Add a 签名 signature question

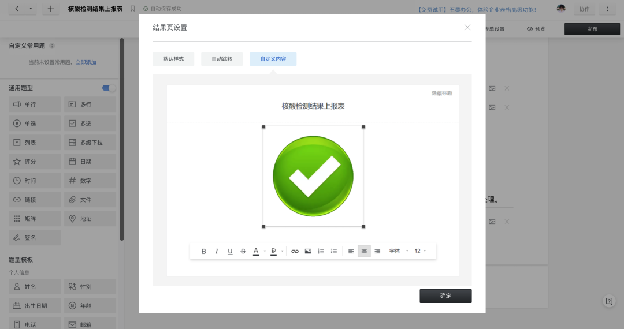pyautogui.click(x=35, y=238)
